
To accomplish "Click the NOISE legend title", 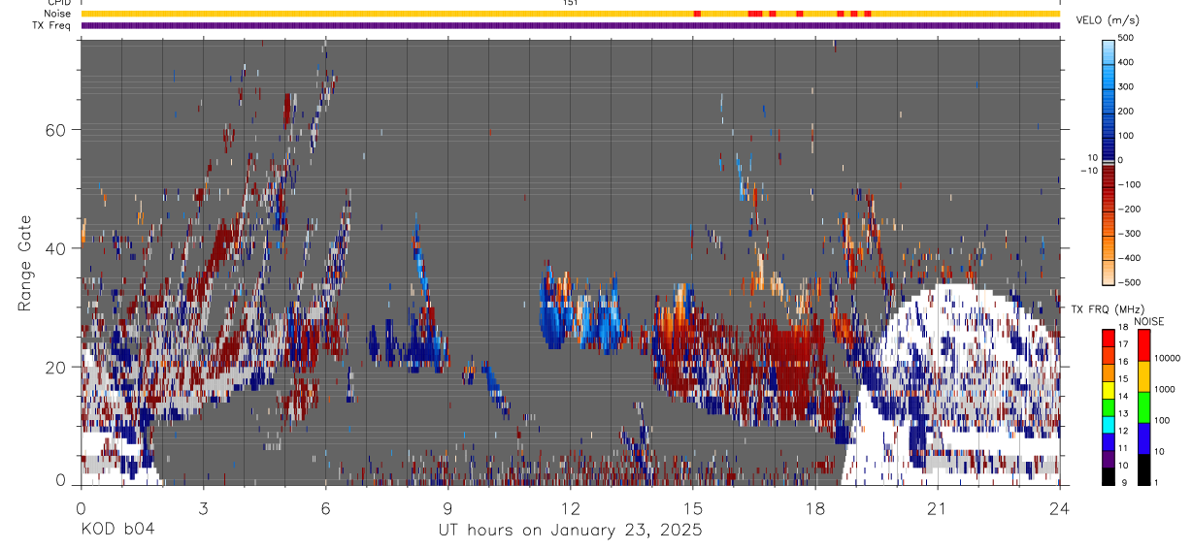I will click(x=1150, y=321).
